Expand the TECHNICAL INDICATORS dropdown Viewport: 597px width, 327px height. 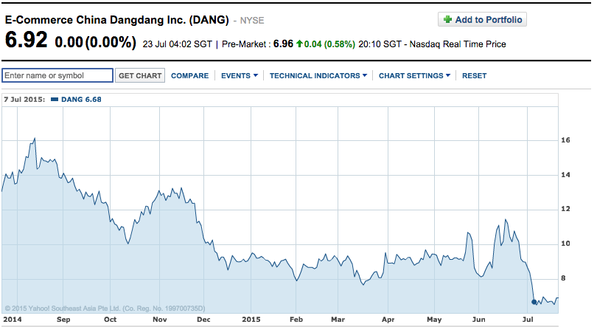[318, 76]
